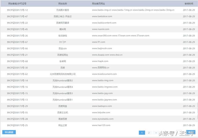The width and height of the screenshot is (198, 138).
Task: Click the URL www.hao123.com
Action: pos(101,125)
